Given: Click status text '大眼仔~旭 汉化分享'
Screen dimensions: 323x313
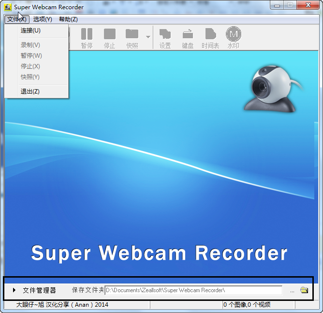Looking at the screenshot, I should [x=43, y=305].
